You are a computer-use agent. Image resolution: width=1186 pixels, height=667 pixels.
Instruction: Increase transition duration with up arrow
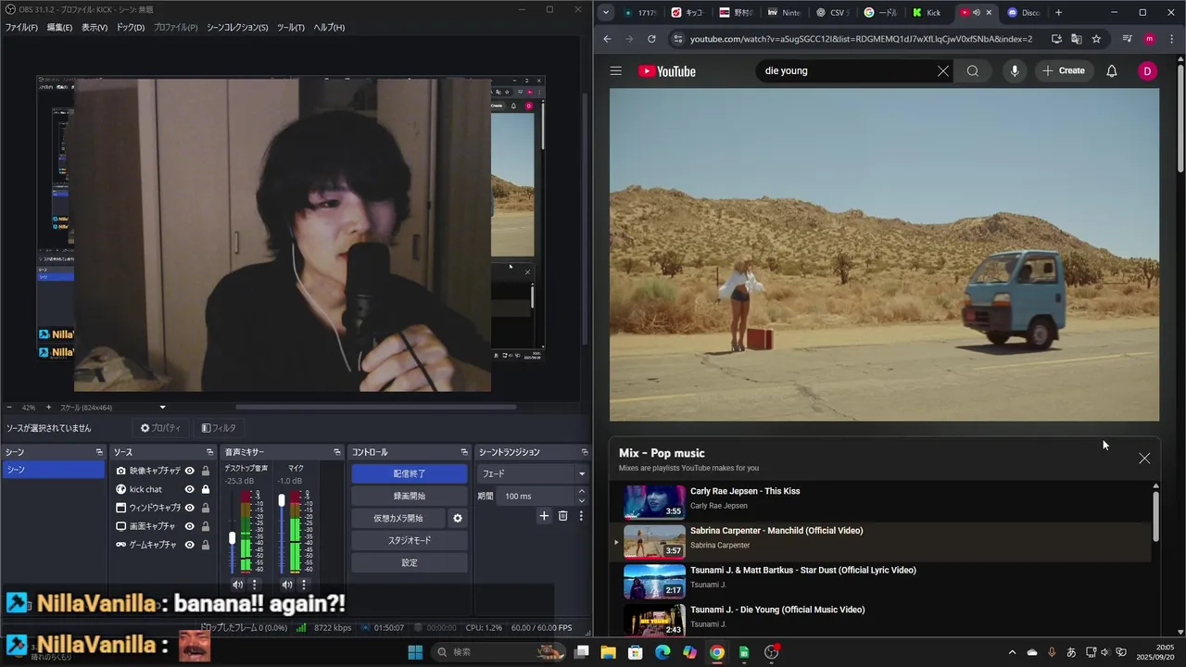pyautogui.click(x=581, y=492)
